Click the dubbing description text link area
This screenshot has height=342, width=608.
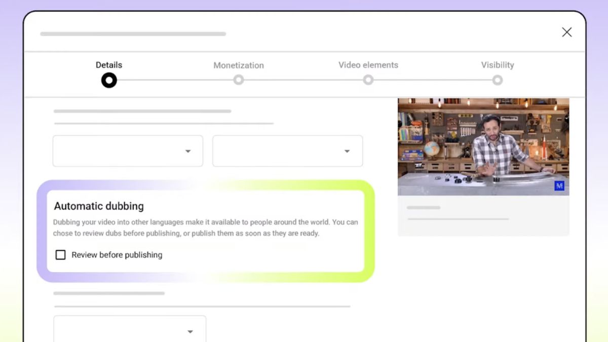coord(205,227)
